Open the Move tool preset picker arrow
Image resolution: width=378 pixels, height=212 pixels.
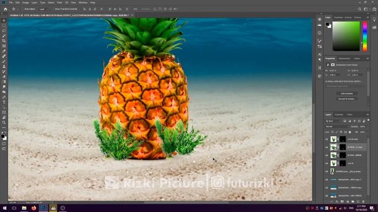point(18,9)
